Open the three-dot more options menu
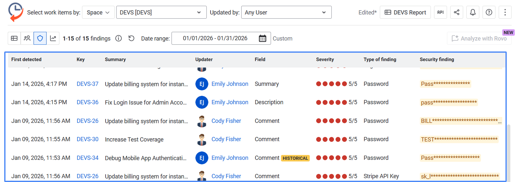520x182 pixels. (x=505, y=12)
